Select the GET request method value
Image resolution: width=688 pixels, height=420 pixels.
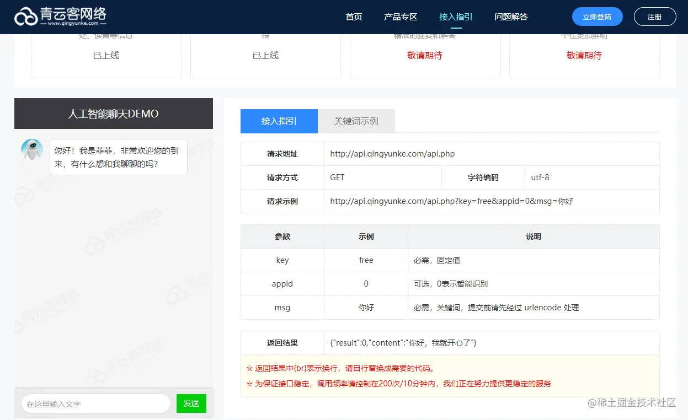coord(337,177)
